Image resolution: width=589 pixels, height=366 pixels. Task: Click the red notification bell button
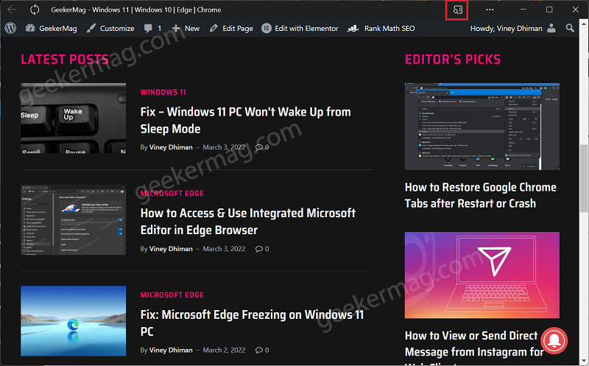[554, 340]
